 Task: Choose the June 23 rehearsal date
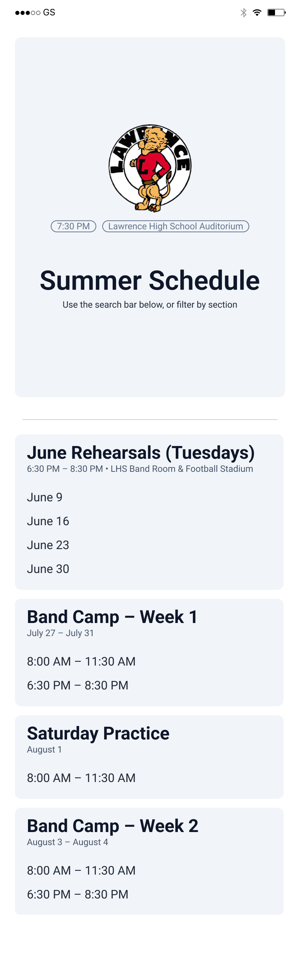[x=48, y=545]
